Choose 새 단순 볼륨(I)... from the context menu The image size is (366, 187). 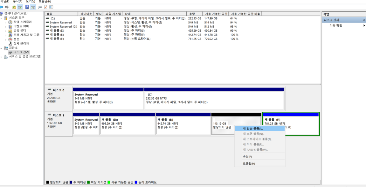tap(253, 129)
